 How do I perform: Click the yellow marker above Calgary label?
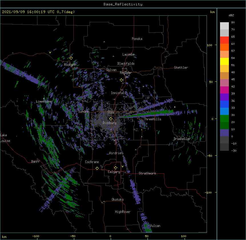point(116,168)
